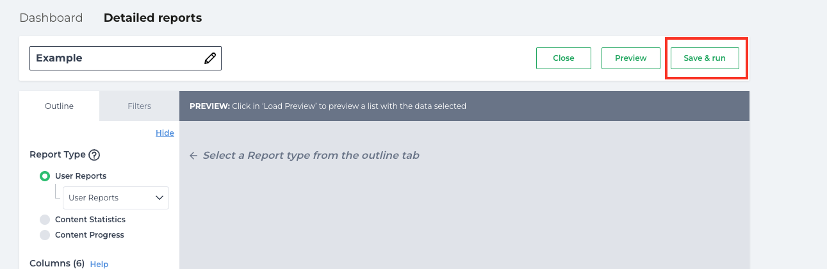Hide the outline panel
The width and height of the screenshot is (827, 269).
pyautogui.click(x=165, y=133)
